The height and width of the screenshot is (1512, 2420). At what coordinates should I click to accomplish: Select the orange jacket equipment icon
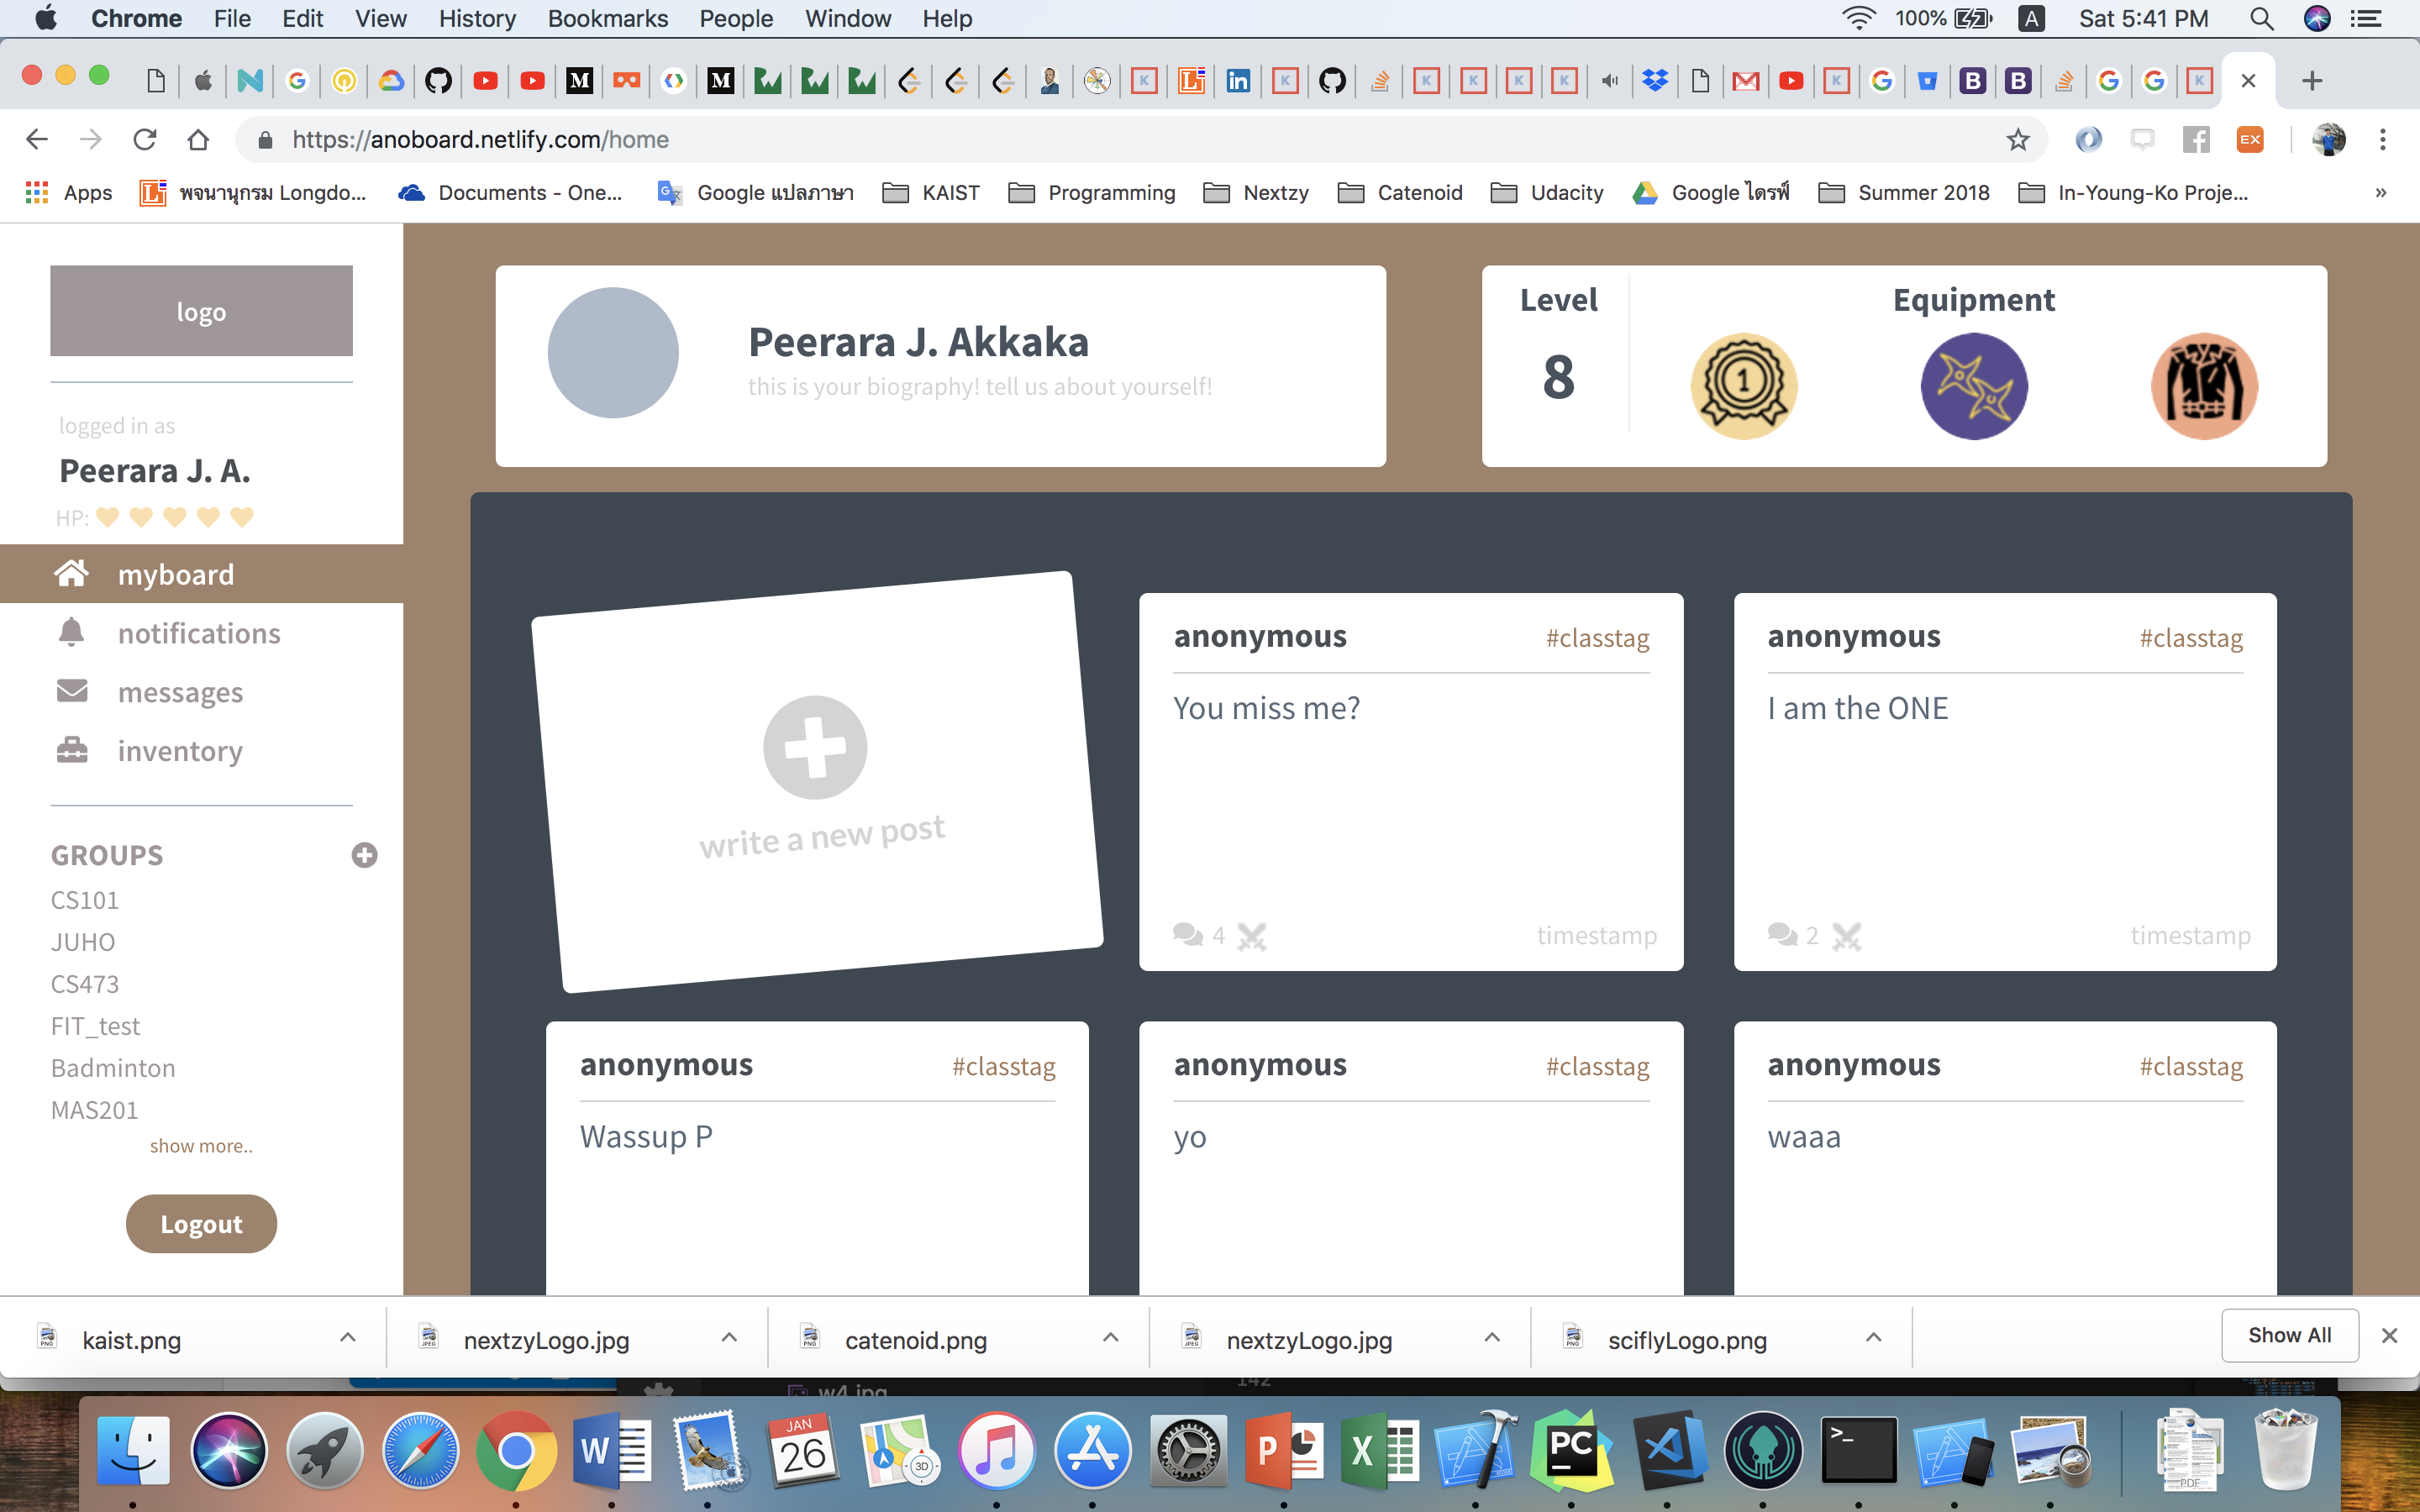2204,386
